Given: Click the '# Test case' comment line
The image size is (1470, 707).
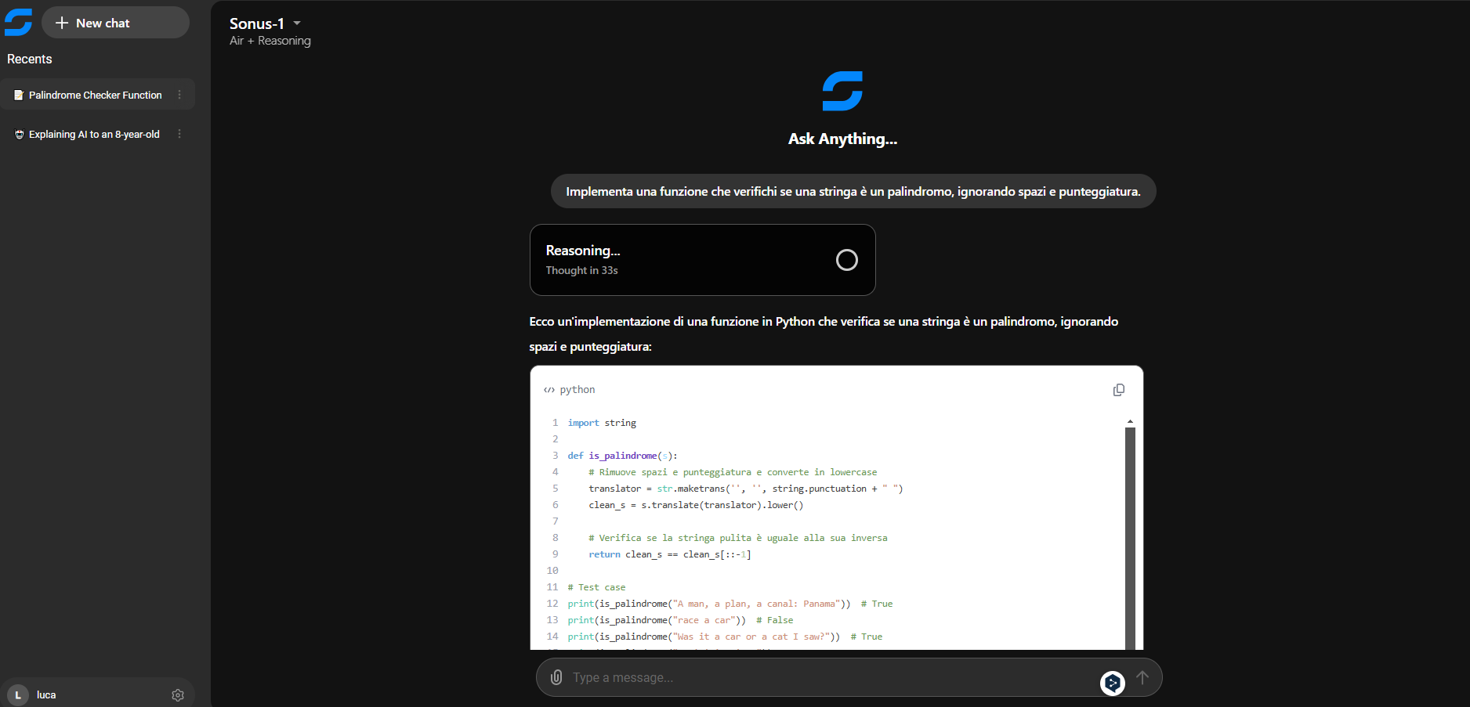Looking at the screenshot, I should (x=596, y=587).
